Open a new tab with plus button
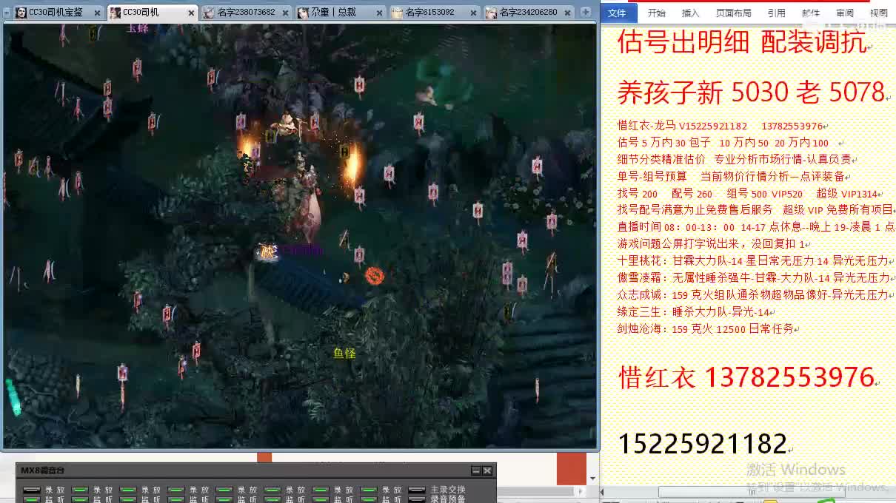The image size is (896, 503). (586, 12)
